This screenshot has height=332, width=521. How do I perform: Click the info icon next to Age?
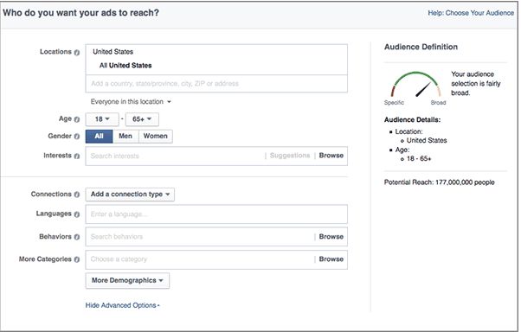[77, 119]
